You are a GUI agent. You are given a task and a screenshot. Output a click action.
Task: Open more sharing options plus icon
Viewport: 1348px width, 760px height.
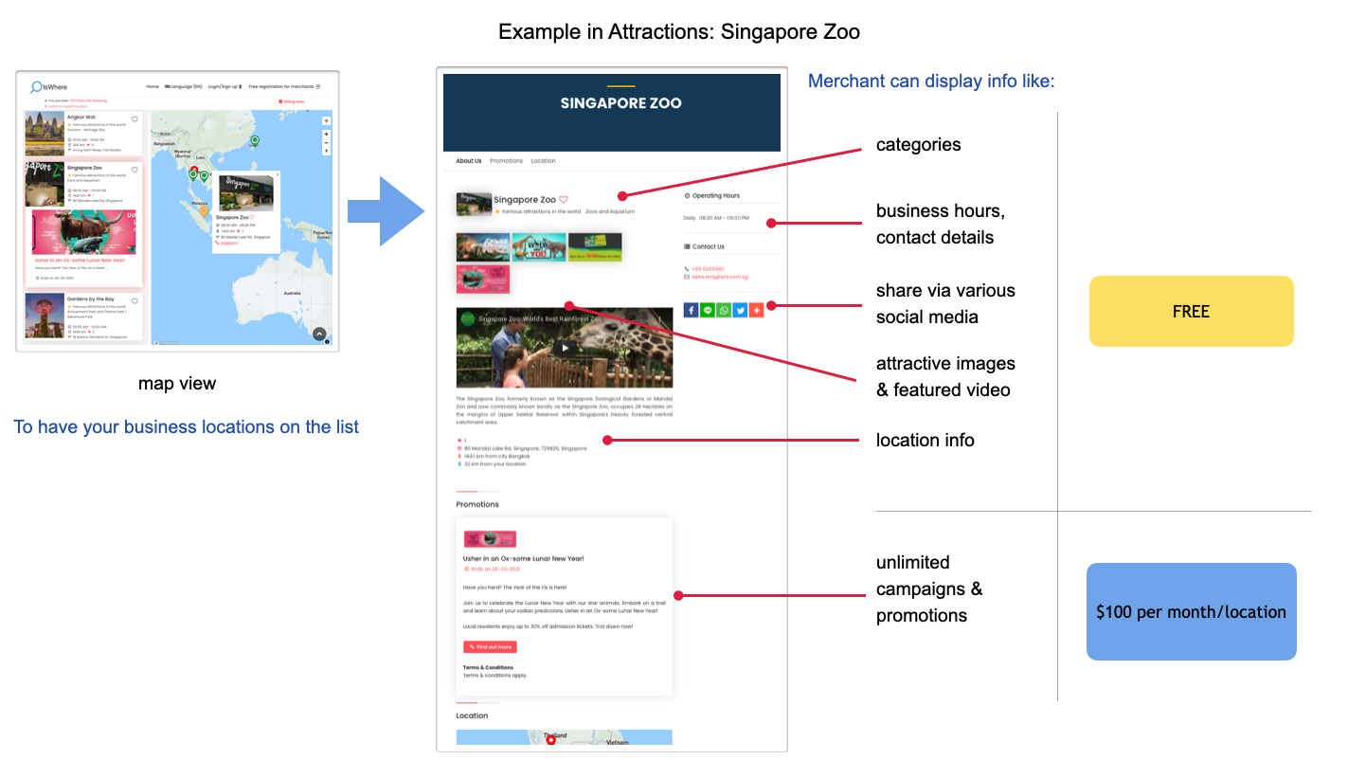click(756, 310)
